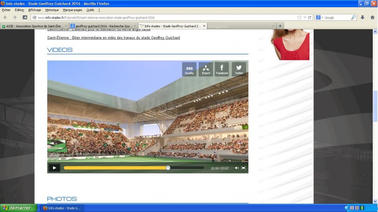Close the blank fourth tab
Viewport: 378px width, 212px height.
point(273,26)
